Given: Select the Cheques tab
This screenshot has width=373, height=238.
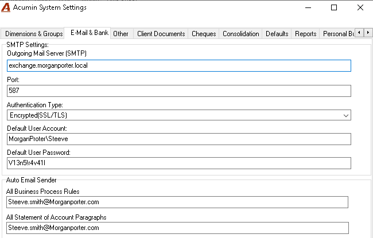Looking at the screenshot, I should pos(204,34).
